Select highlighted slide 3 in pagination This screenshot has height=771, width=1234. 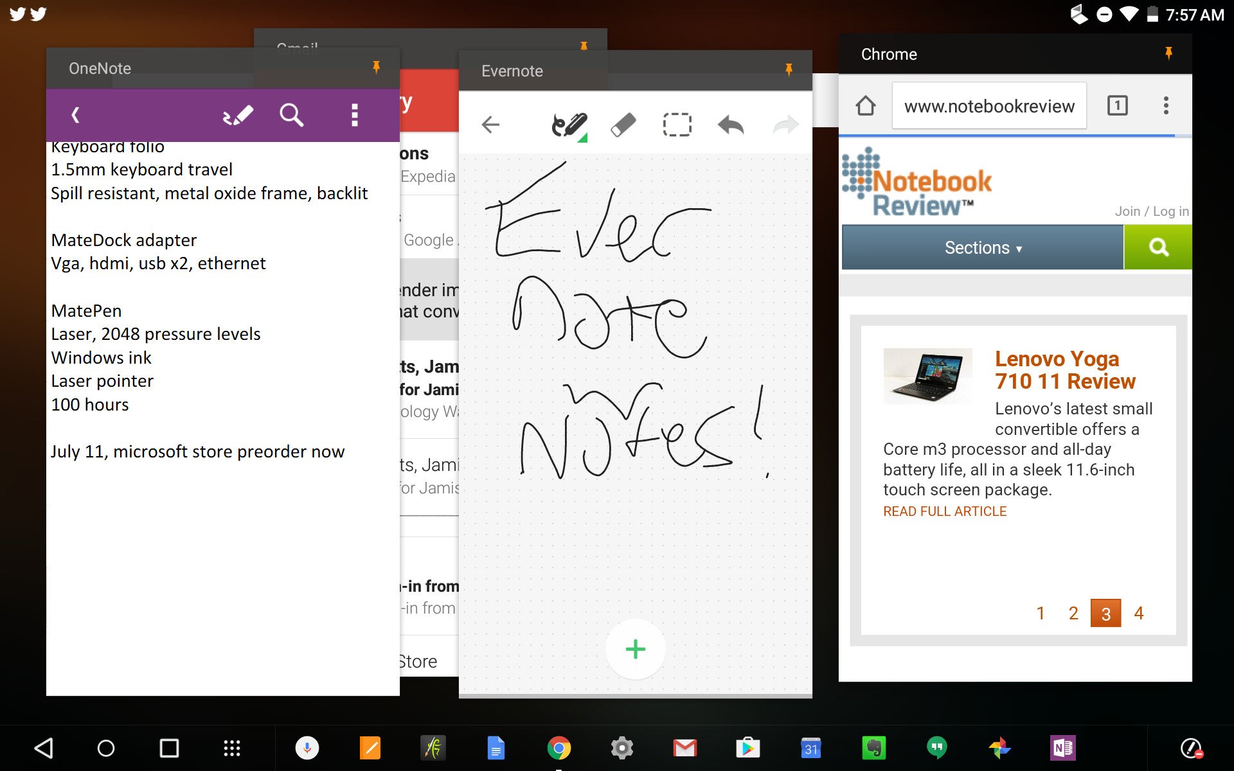(1105, 613)
